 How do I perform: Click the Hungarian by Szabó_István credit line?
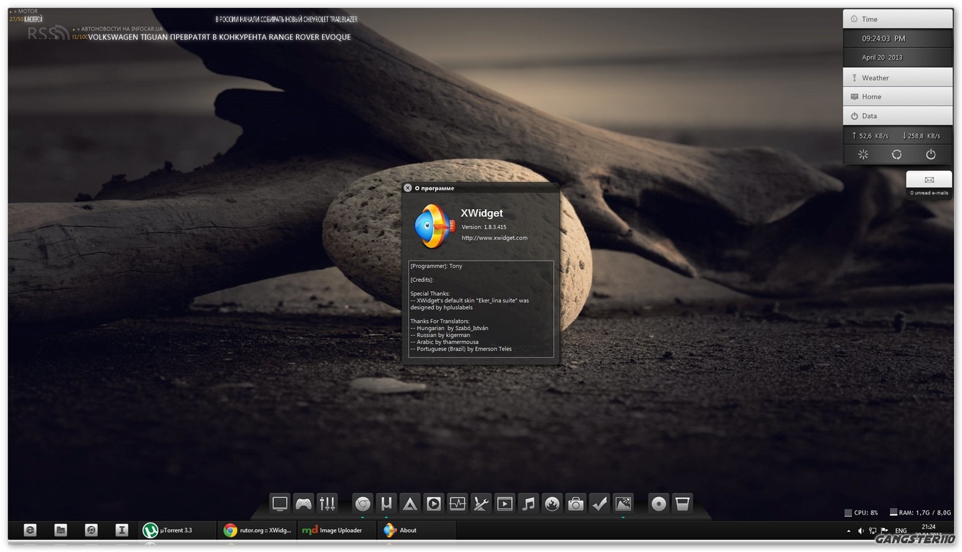tap(449, 328)
